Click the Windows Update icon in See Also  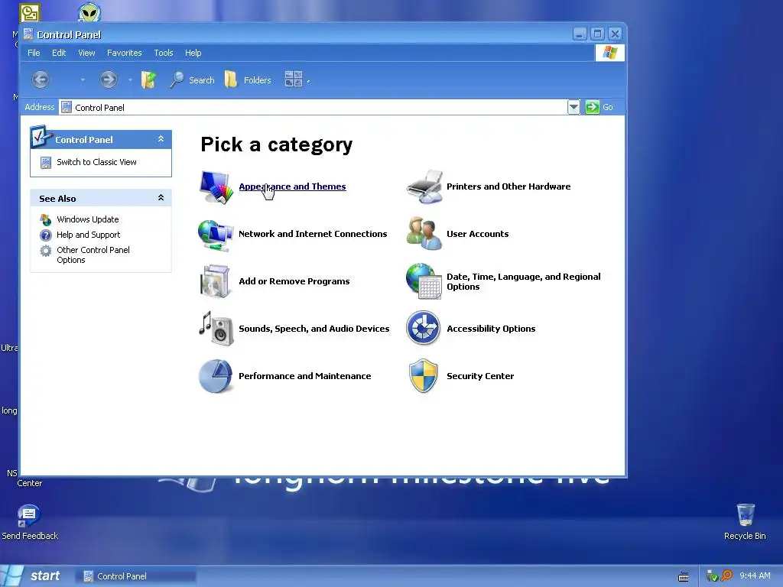(45, 219)
